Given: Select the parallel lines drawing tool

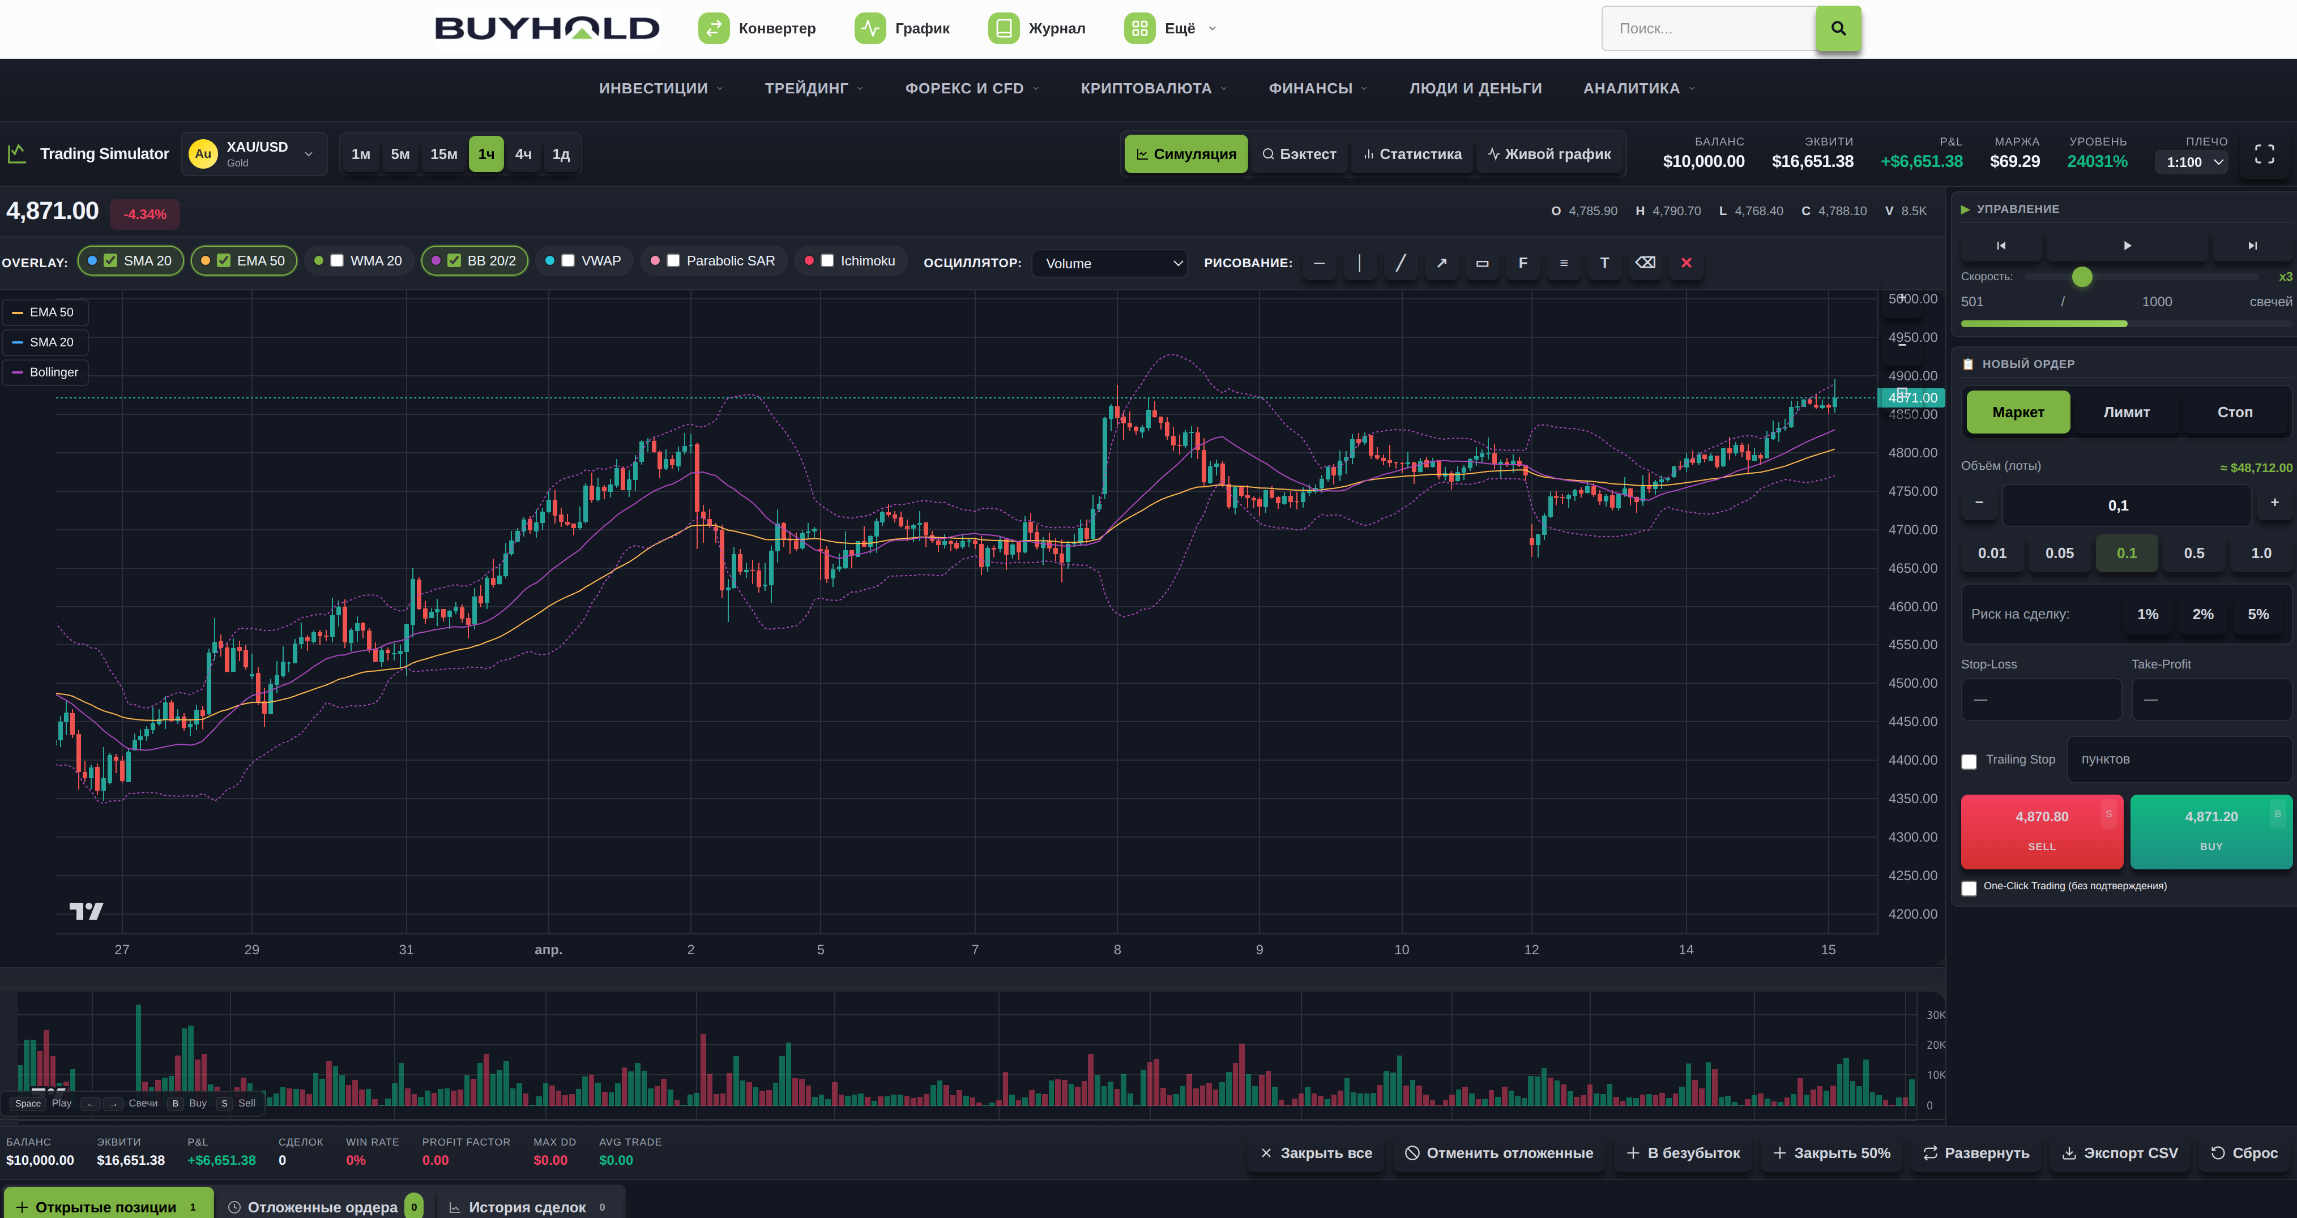Looking at the screenshot, I should tap(1563, 263).
